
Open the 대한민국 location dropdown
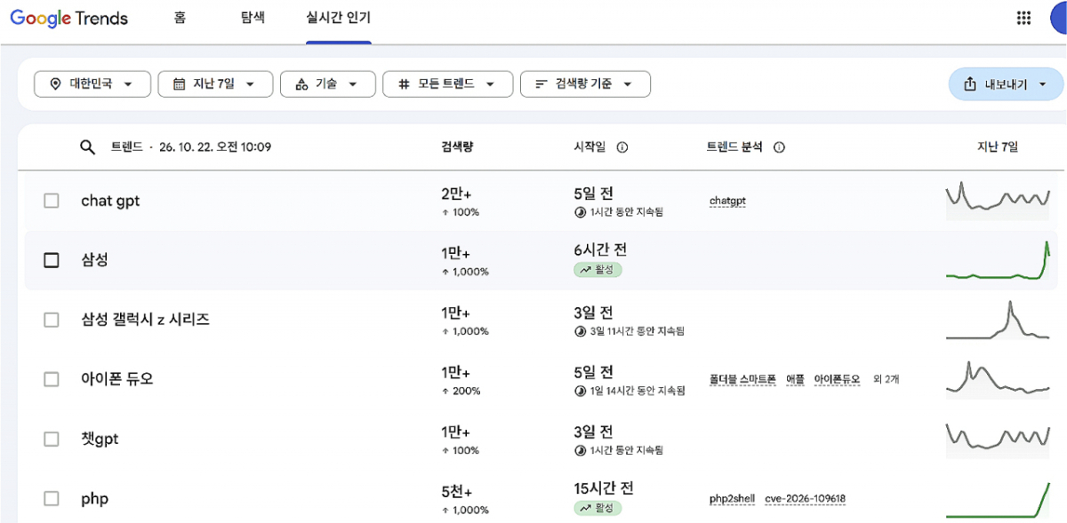click(92, 83)
